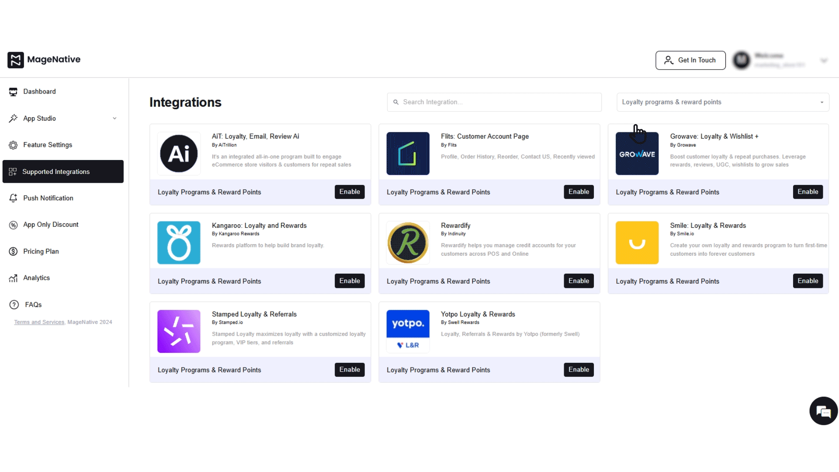Open the Analytics section
This screenshot has width=839, height=472.
(37, 278)
